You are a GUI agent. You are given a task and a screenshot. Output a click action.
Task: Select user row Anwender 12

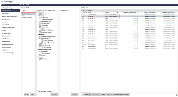point(129,37)
